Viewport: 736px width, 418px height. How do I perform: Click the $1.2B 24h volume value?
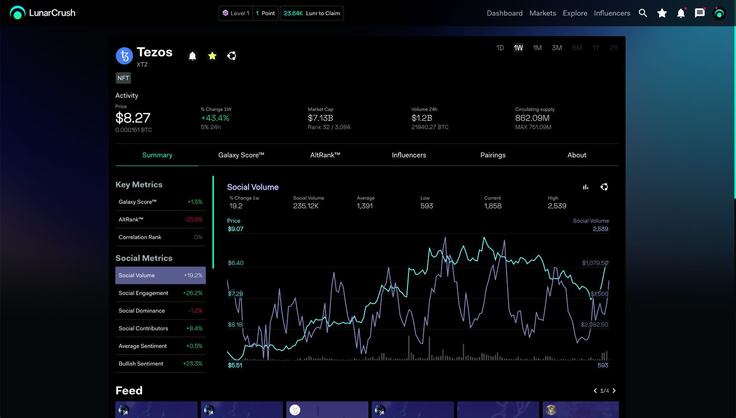(x=422, y=118)
